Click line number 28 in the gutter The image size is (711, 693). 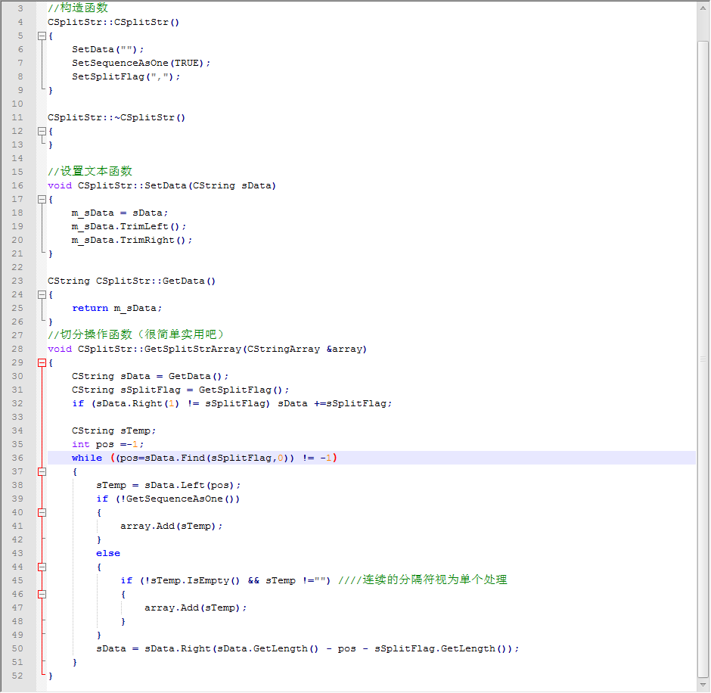click(17, 349)
